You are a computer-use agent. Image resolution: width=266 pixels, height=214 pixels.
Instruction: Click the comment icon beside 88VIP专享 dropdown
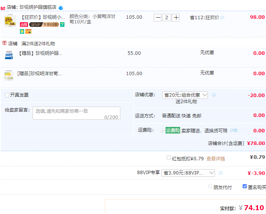point(221,173)
